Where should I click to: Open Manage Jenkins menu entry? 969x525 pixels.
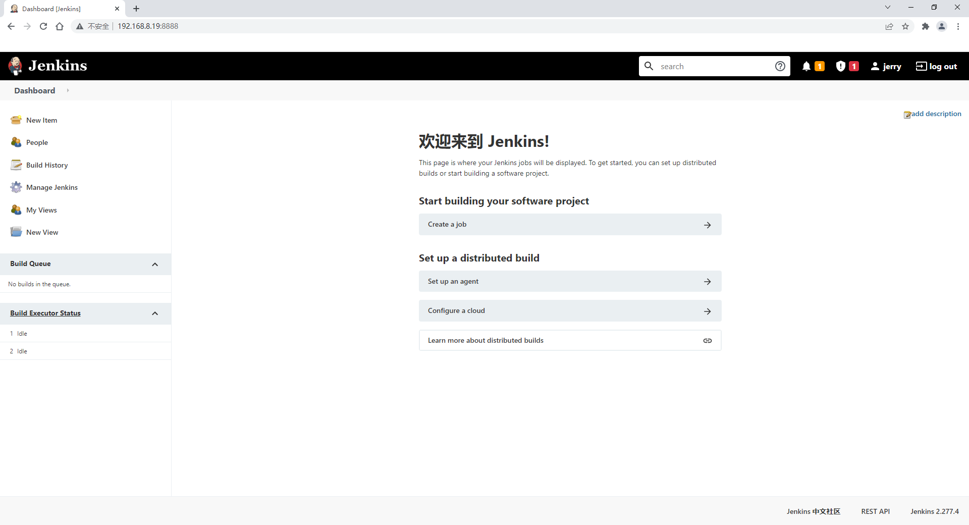point(52,187)
